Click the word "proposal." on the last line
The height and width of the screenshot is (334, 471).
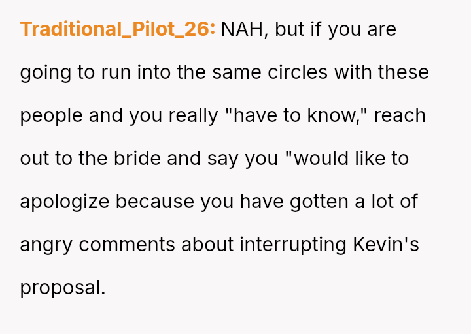(x=63, y=287)
